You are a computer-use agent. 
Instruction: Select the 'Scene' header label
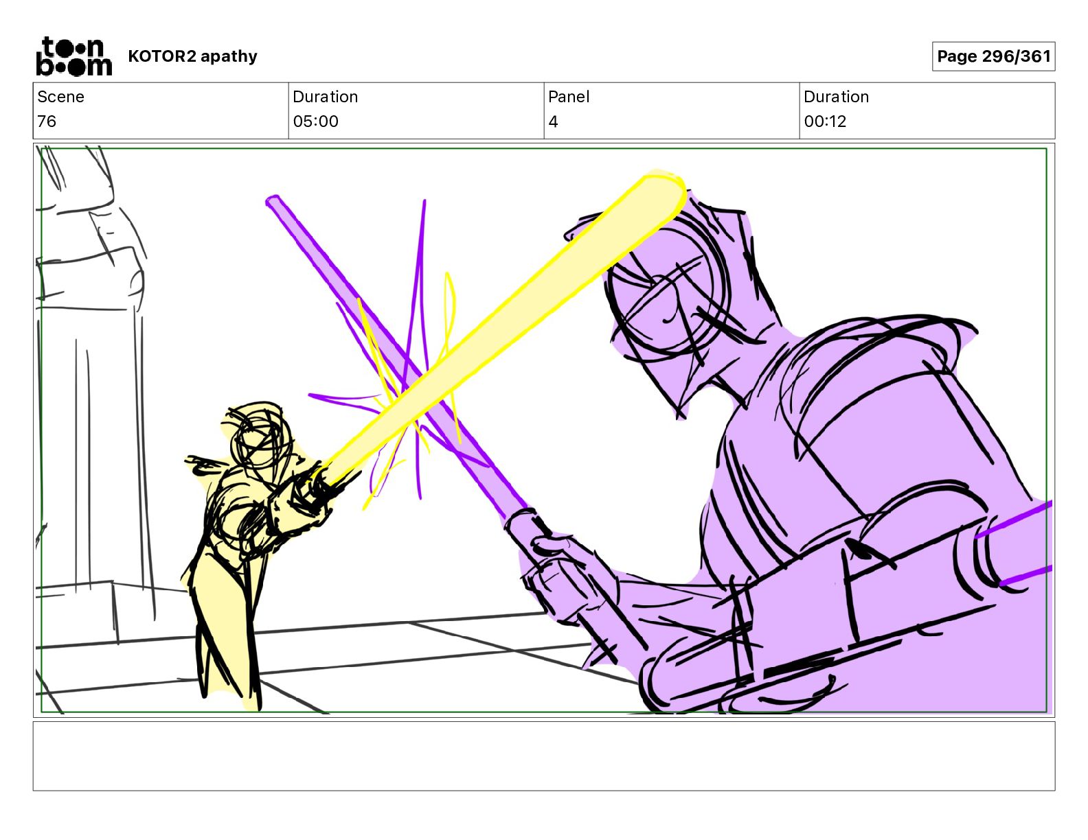(60, 97)
